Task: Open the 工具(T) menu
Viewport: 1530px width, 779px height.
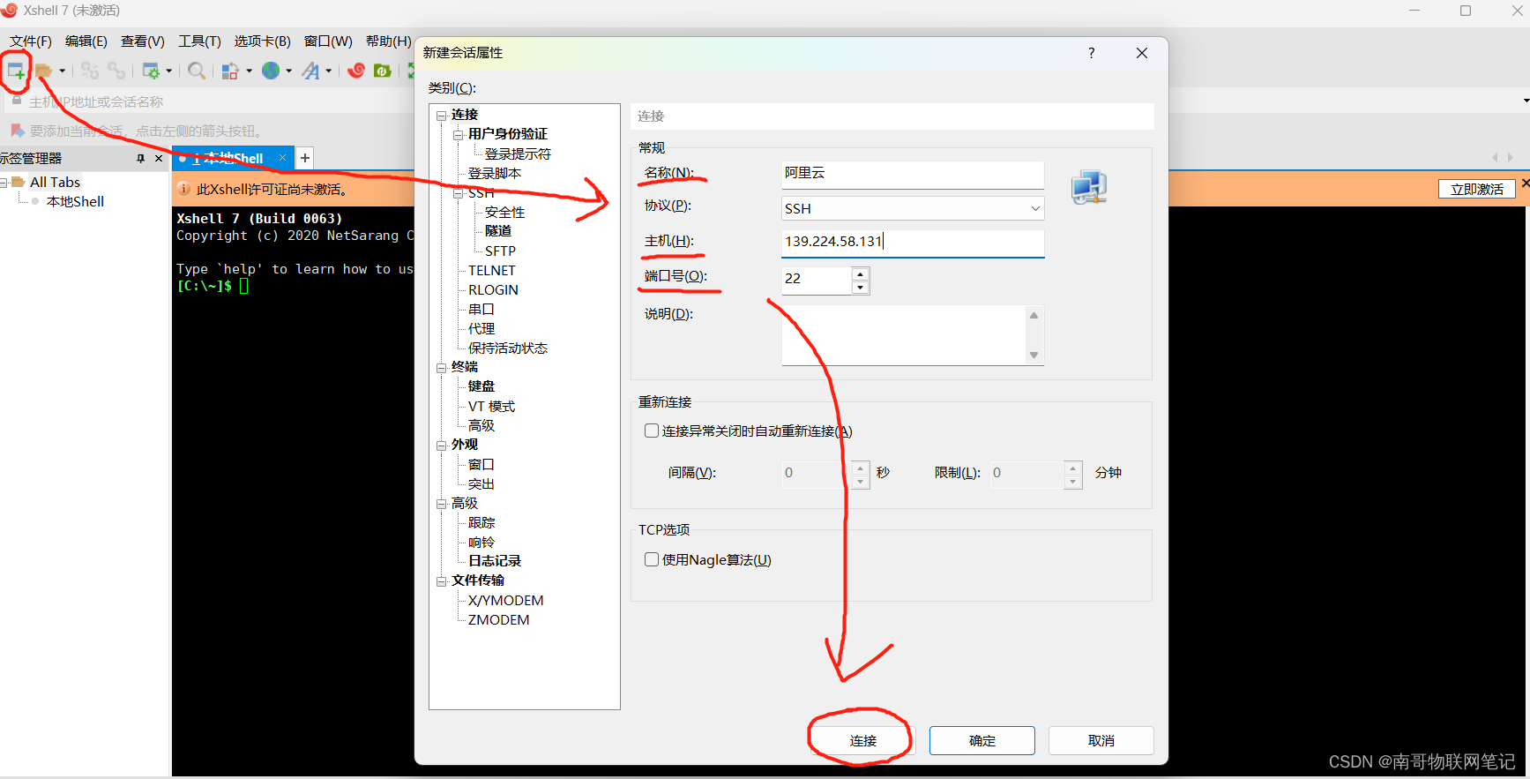Action: [199, 41]
